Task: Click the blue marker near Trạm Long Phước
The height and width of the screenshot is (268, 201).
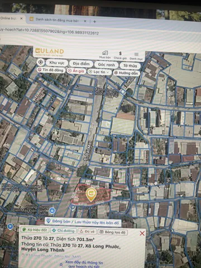Action: [122, 92]
